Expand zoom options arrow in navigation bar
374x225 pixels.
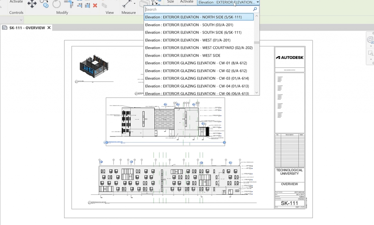(x=371, y=59)
